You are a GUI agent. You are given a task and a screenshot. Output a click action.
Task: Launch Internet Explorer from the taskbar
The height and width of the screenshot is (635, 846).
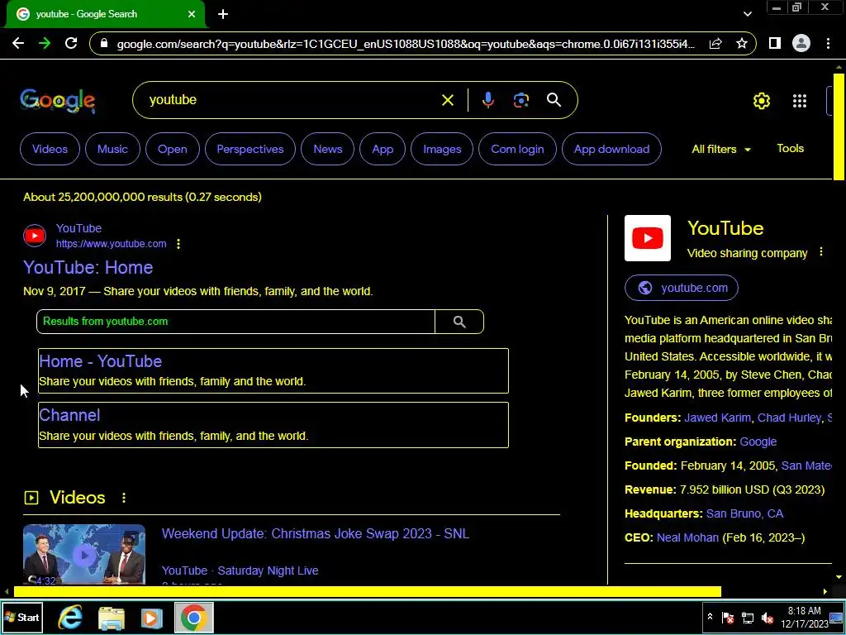pos(70,618)
